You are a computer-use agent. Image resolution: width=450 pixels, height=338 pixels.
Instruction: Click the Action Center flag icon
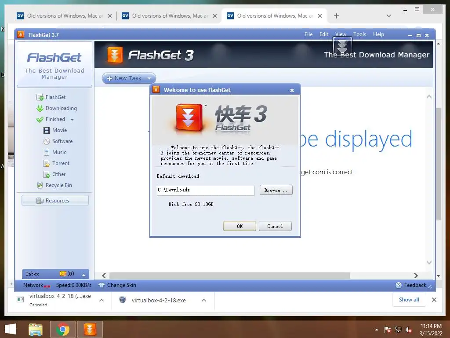coord(388,330)
